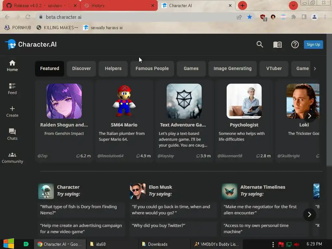Open a new tab with plus button
This screenshot has width=332, height=249.
(x=243, y=6)
